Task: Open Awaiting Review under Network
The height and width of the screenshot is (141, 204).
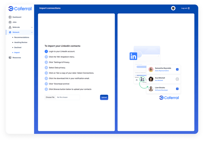Action: (x=21, y=42)
